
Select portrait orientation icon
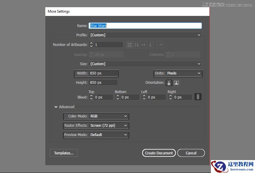click(x=169, y=83)
